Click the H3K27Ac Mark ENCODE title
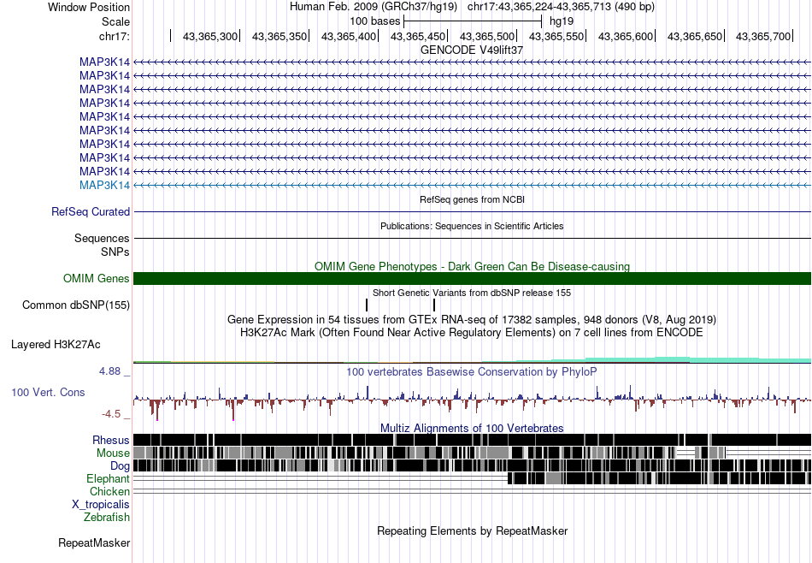 click(472, 332)
